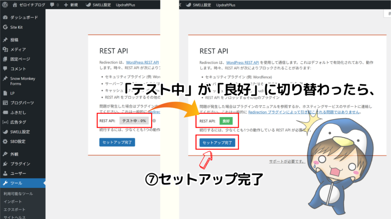
Task: Click the spinner next to テスト中 badge
Action: click(x=154, y=121)
